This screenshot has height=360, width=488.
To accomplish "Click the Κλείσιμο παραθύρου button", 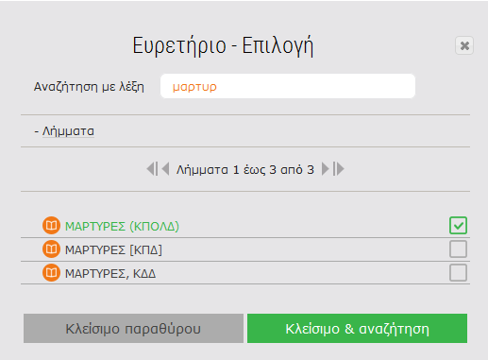I will [x=133, y=328].
